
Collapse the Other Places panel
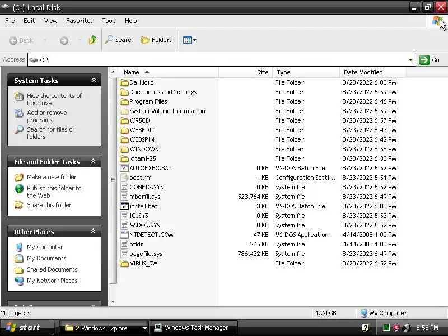[x=94, y=231]
